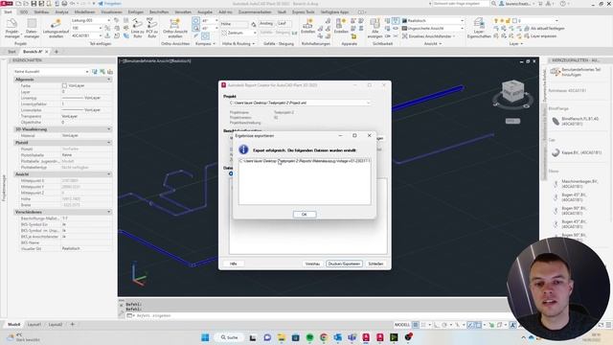This screenshot has height=345, width=613.
Task: Select the radio button in Report Creator dialog
Action: point(231,173)
